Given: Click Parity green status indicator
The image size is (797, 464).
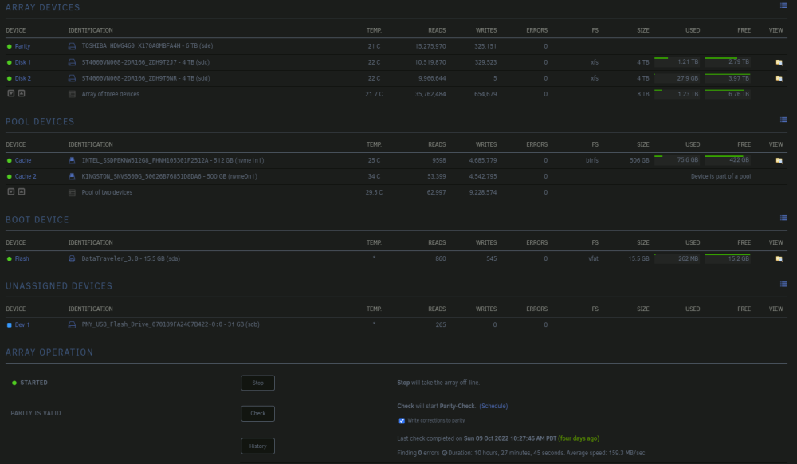Looking at the screenshot, I should click(9, 46).
